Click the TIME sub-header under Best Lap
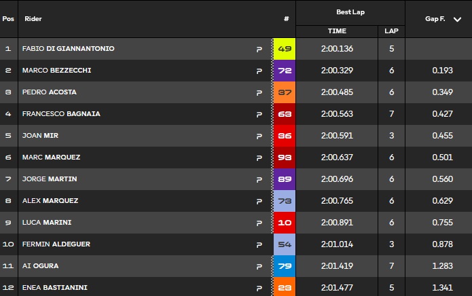This screenshot has width=472, height=296. (x=337, y=31)
